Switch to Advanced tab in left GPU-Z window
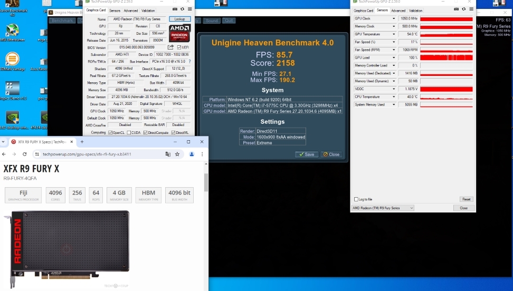 point(131,11)
